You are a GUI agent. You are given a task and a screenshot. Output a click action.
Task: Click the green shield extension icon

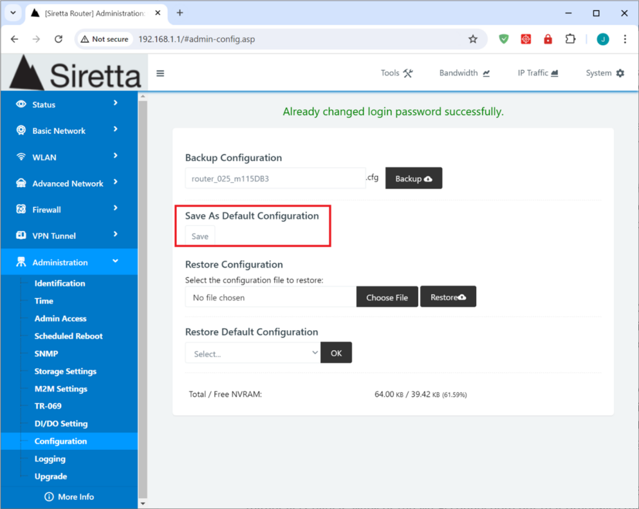504,39
